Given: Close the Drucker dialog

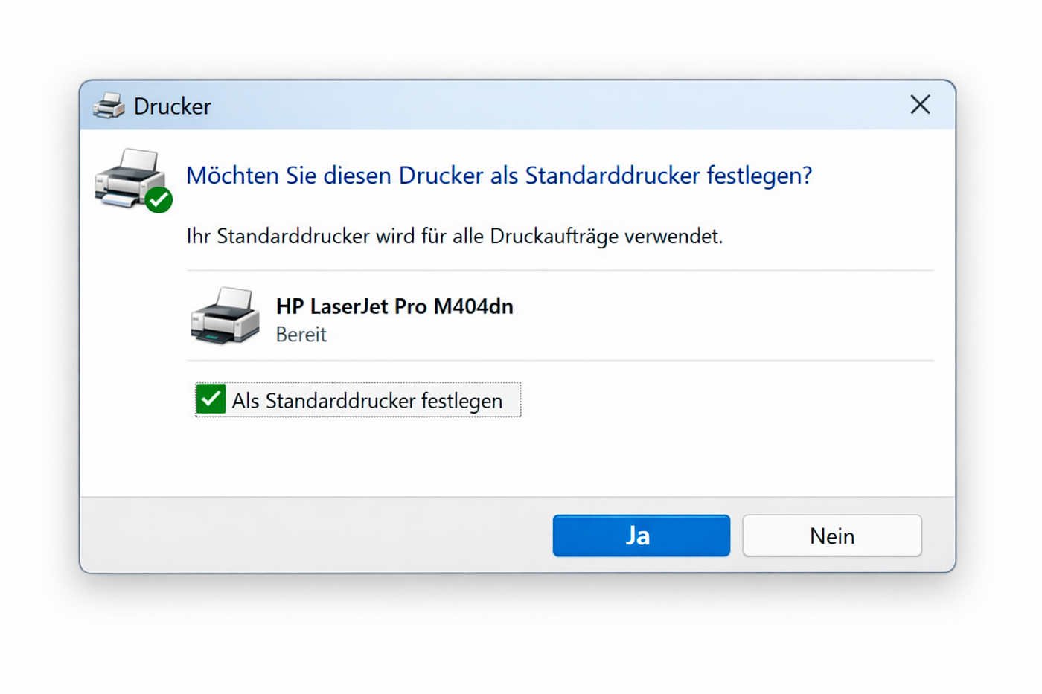Looking at the screenshot, I should [921, 105].
